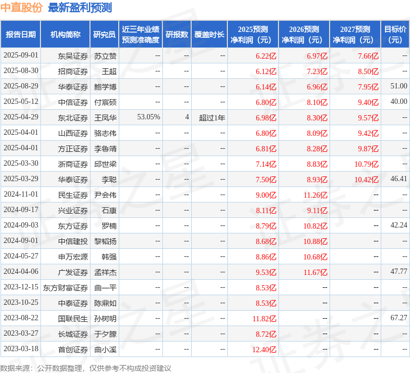Click the 招商证券 institution cell
The width and height of the screenshot is (410, 373).
point(73,71)
